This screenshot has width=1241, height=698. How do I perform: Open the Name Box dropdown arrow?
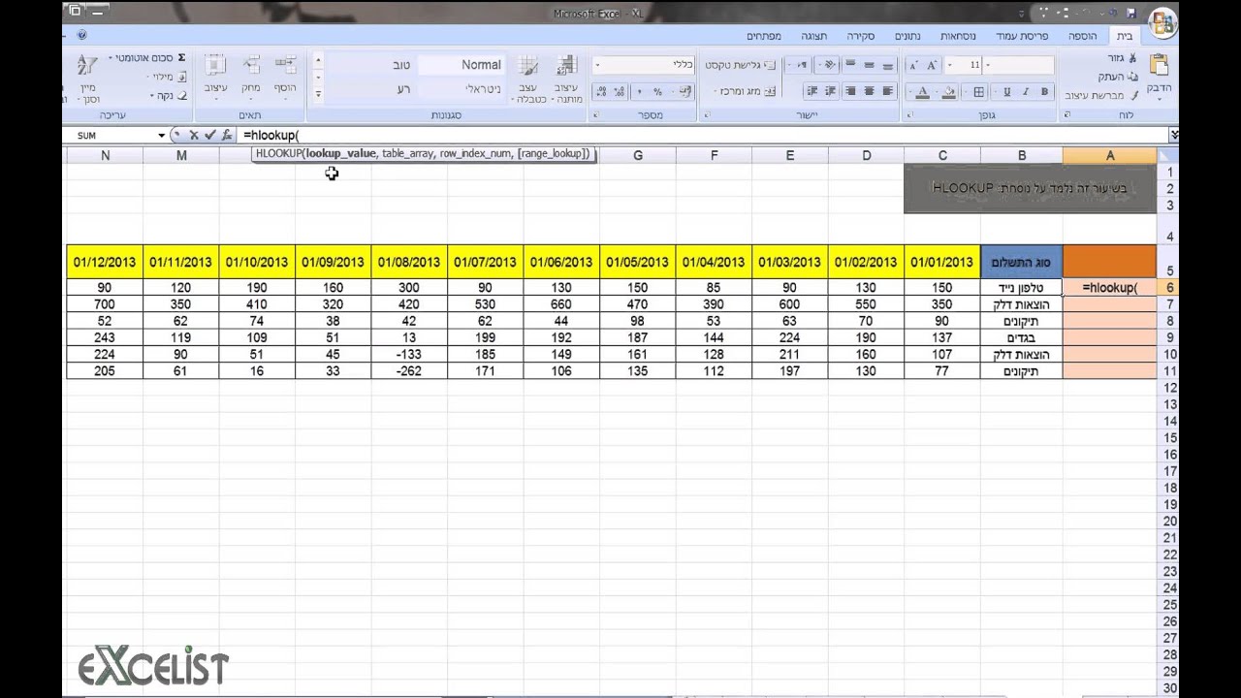click(x=162, y=136)
